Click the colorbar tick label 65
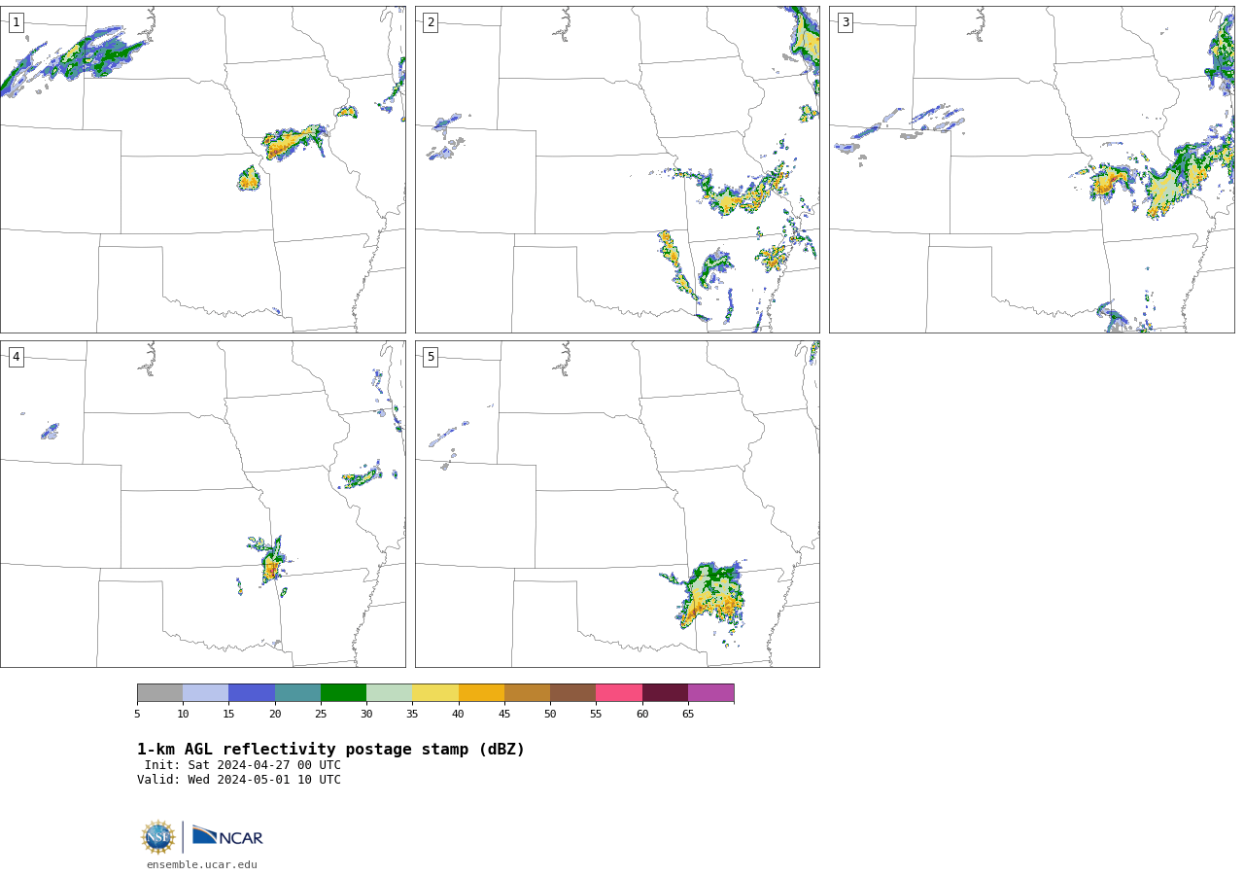 click(688, 714)
